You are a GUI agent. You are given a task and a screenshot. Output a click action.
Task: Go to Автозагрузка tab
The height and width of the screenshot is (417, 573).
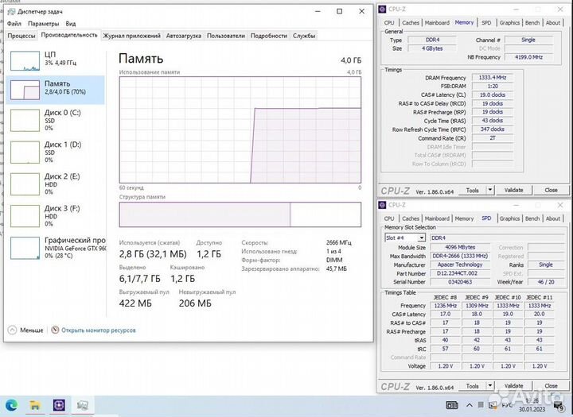pyautogui.click(x=184, y=36)
